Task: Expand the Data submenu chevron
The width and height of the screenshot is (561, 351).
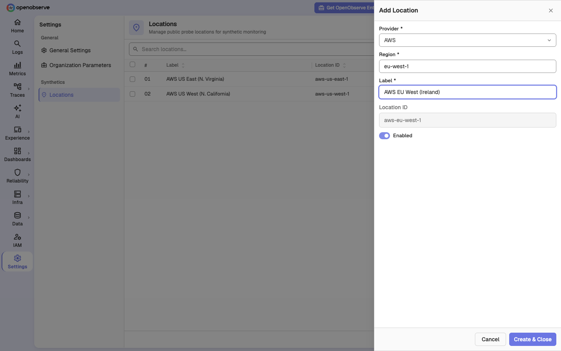Action: point(29,218)
